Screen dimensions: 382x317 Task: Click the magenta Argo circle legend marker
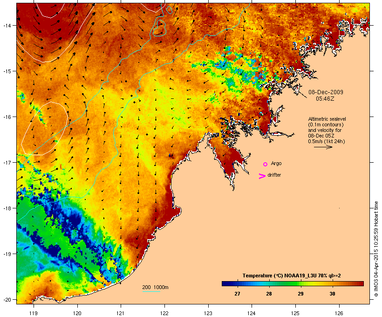coord(266,164)
